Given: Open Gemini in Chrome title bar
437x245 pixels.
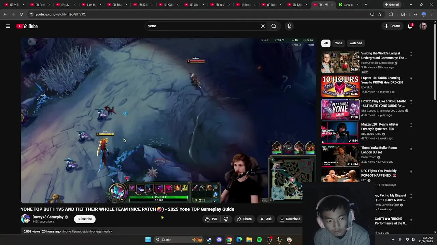Looking at the screenshot, I should pyautogui.click(x=392, y=5).
